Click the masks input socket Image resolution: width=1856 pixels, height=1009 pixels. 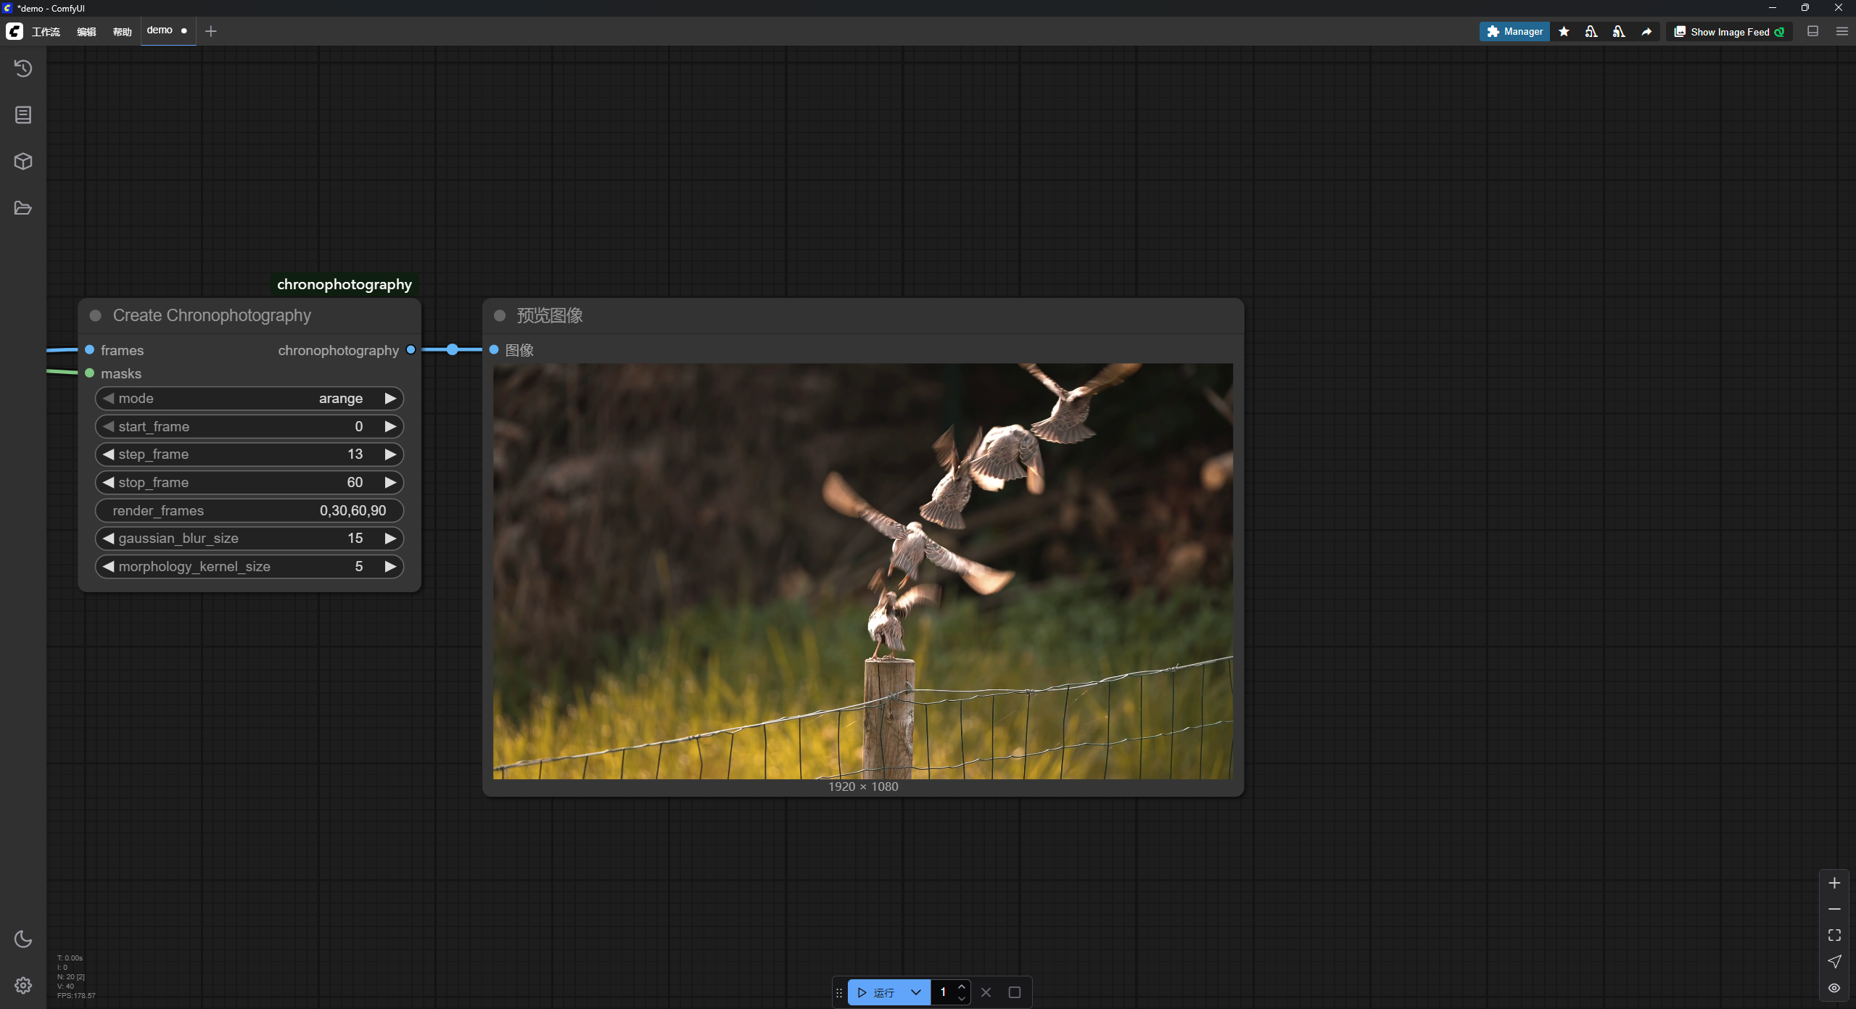[90, 373]
